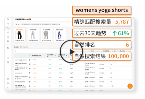Screen dimensions: 145x99
Task: Click the paper plane icon in sidebar
Action: click(x=8, y=32)
